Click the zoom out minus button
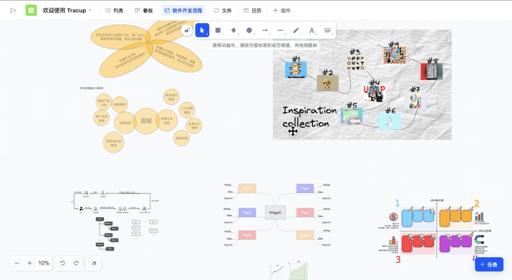This screenshot has width=512, height=280. (17, 263)
